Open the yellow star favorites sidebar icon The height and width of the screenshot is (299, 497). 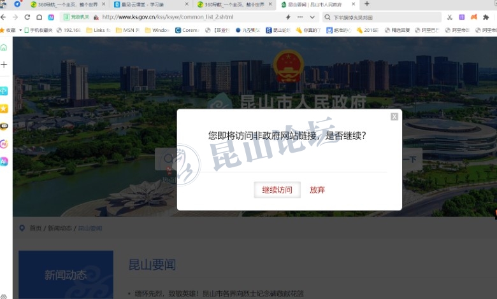[x=4, y=108]
